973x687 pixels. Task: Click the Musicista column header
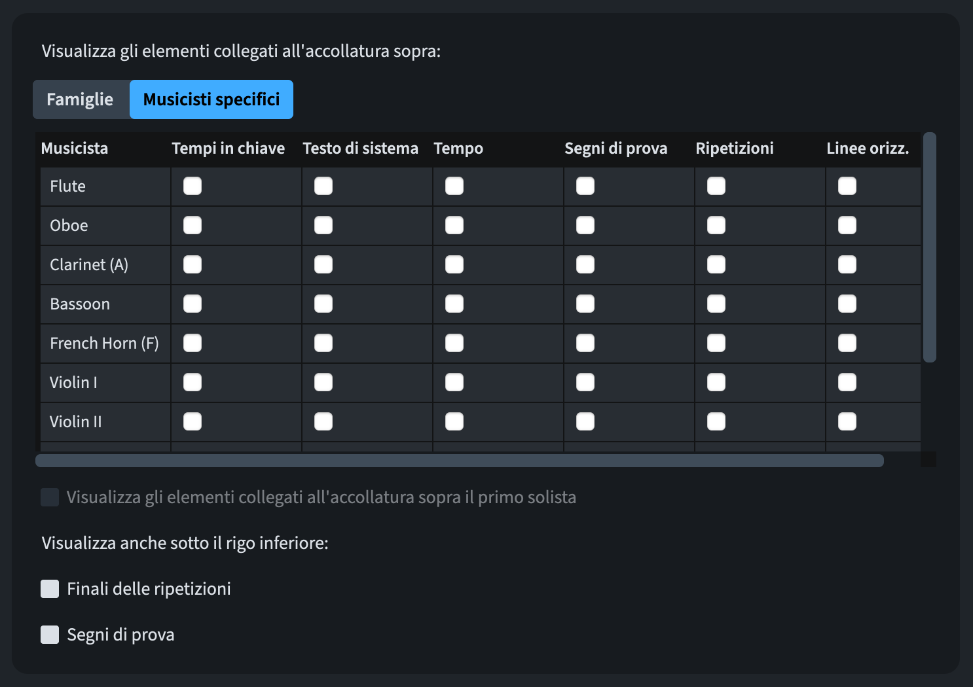(75, 149)
